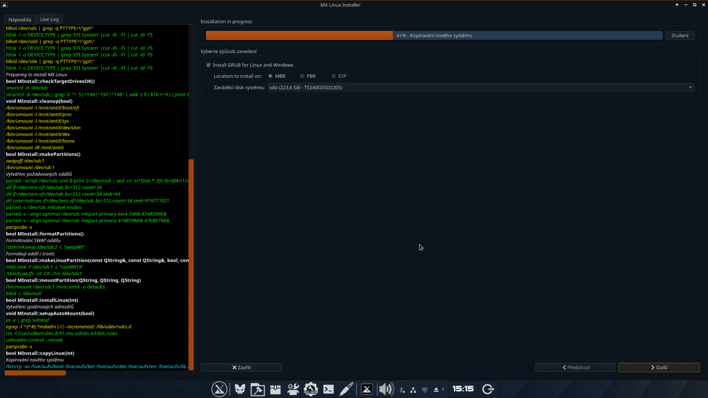Select the PBR boot location option
The width and height of the screenshot is (708, 398).
(x=302, y=76)
